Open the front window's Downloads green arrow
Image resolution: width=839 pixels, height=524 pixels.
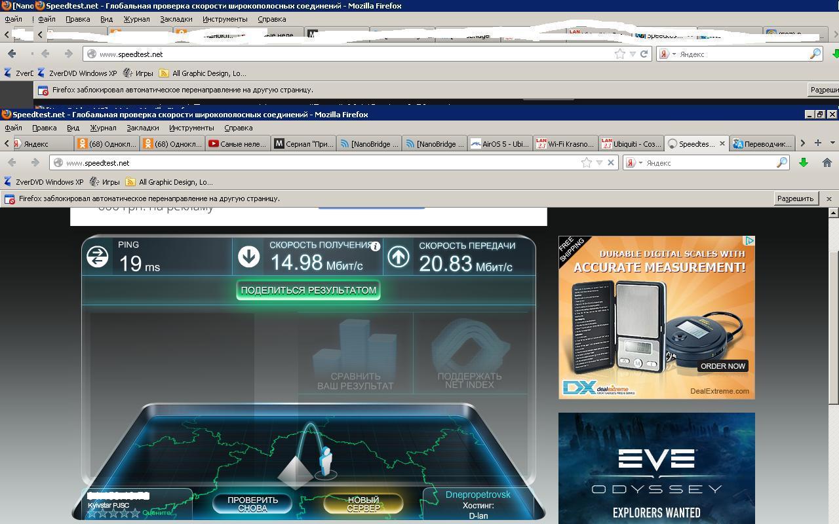pos(804,162)
